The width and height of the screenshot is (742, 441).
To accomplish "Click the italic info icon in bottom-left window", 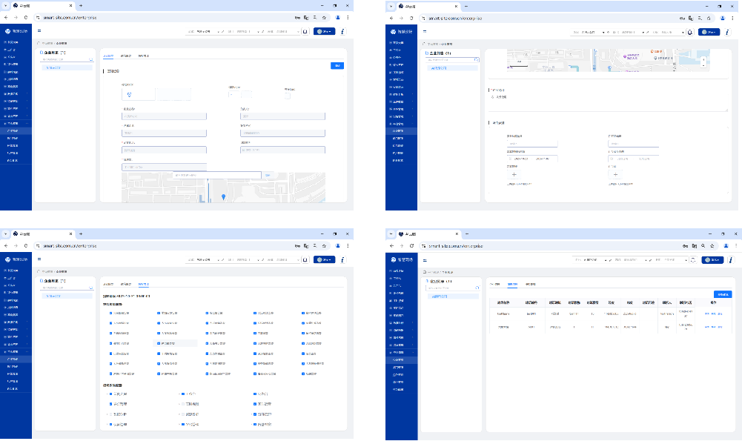I will (x=342, y=260).
